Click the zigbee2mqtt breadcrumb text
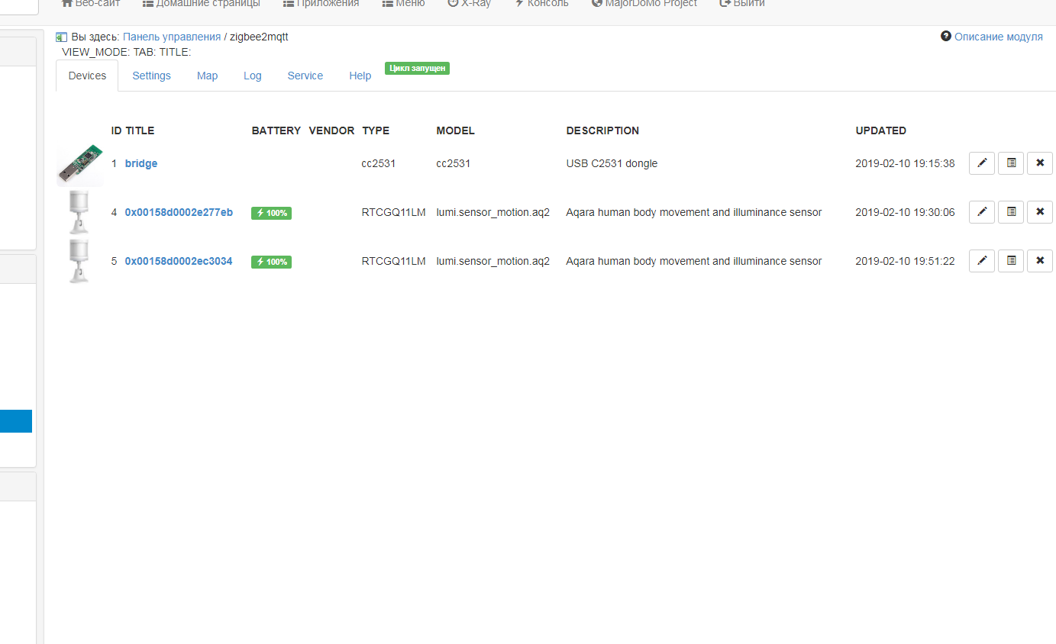The image size is (1056, 644). (x=259, y=37)
